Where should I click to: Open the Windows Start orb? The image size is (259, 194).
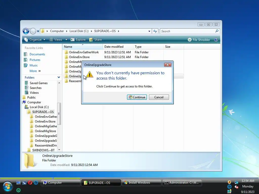(x=7, y=187)
